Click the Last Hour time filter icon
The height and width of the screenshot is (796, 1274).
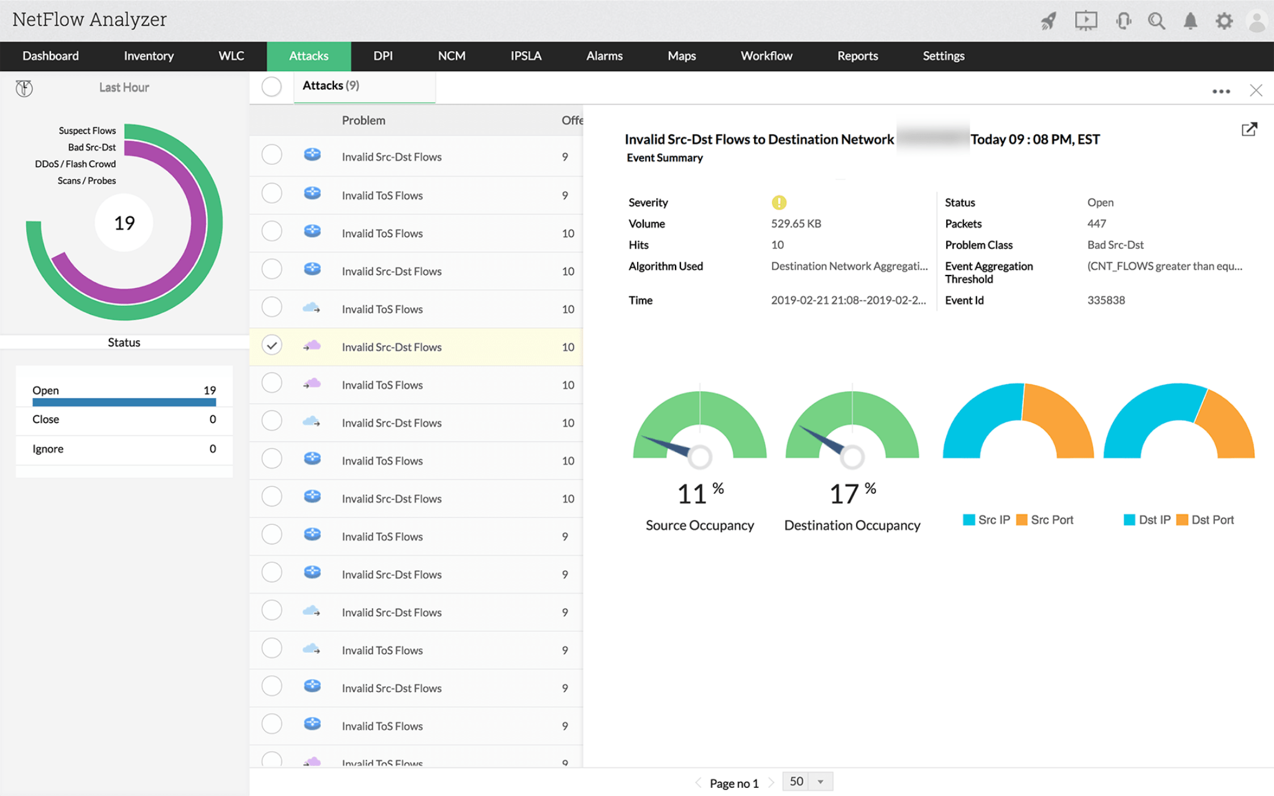click(24, 88)
